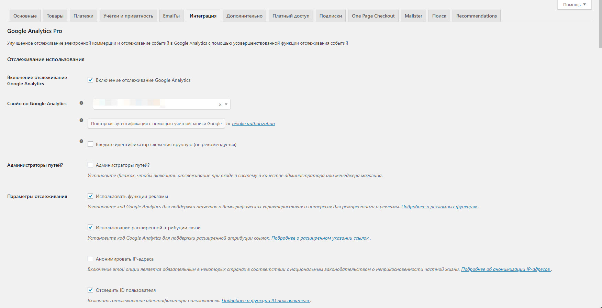
Task: Clear selected Google Analytics property with X
Action: point(220,104)
